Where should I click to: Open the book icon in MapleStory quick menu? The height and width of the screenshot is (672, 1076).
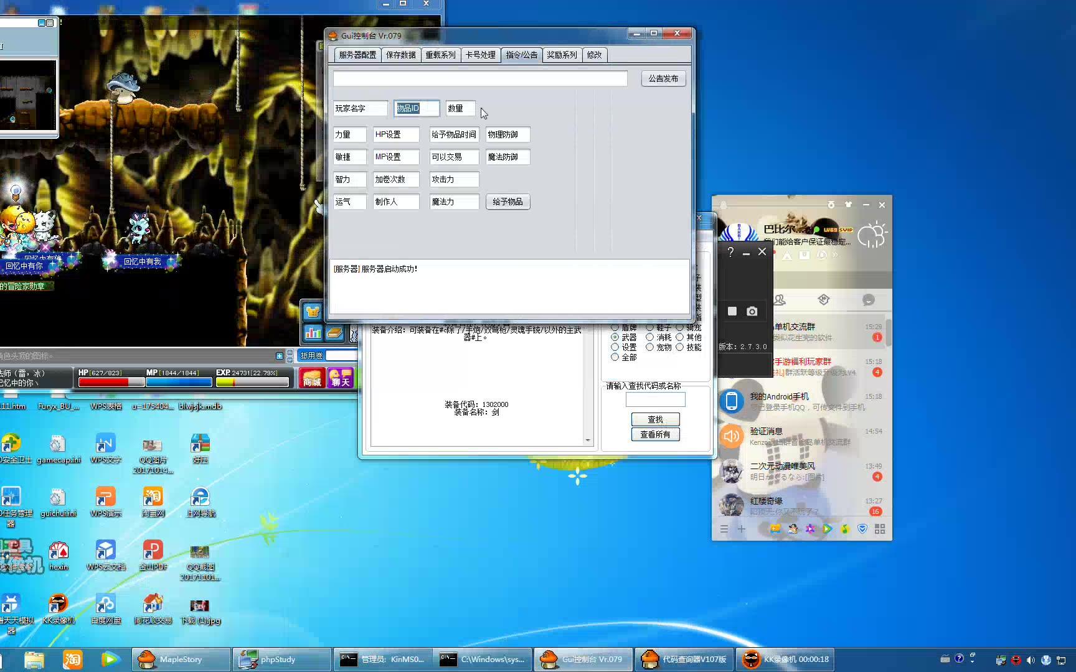(x=335, y=333)
